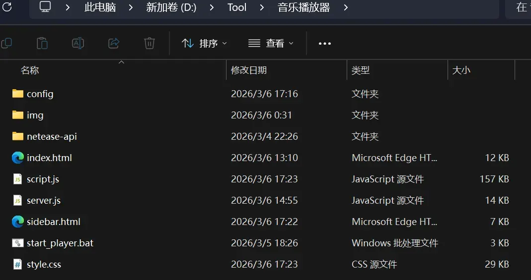
Task: Sort by the 类型 column header
Action: pos(360,70)
